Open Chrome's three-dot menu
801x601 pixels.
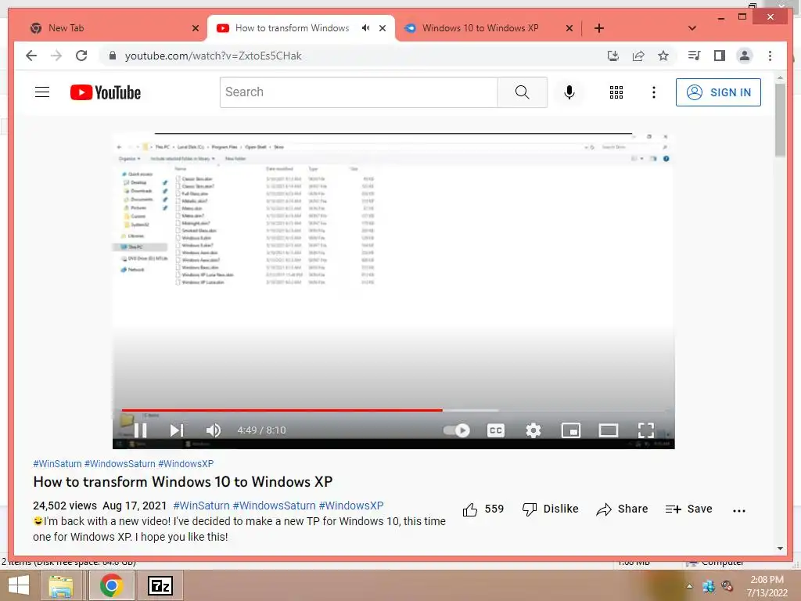coord(770,56)
